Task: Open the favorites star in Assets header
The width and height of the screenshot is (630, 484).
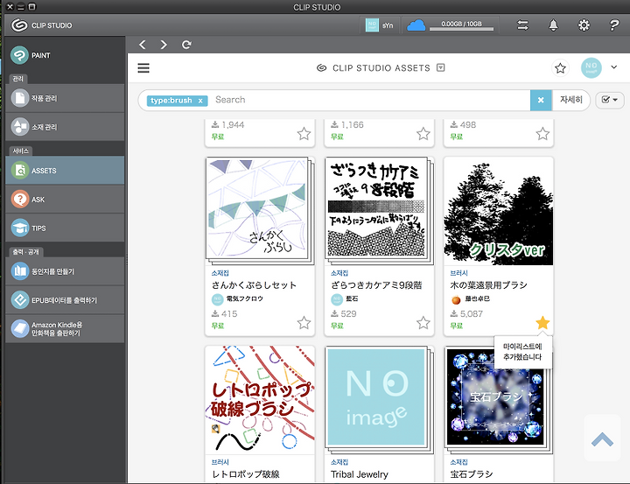Action: coord(560,68)
